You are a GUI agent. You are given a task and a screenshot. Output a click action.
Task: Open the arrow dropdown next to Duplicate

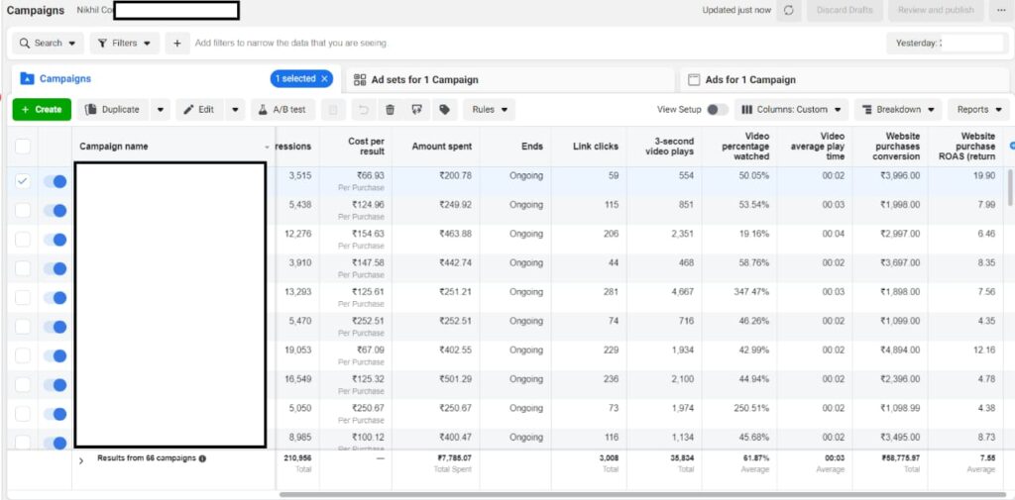pos(161,109)
